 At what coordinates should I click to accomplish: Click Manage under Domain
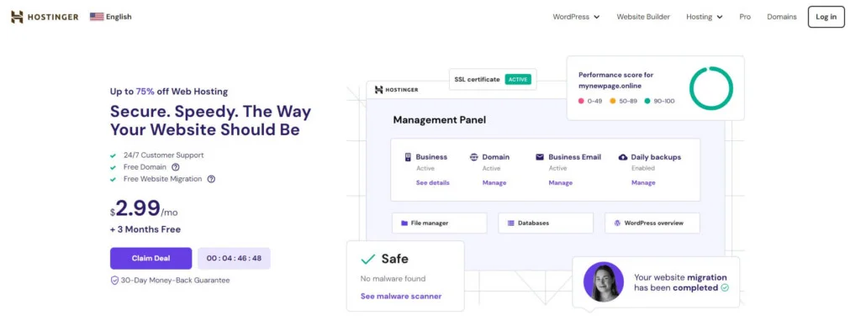(x=494, y=183)
